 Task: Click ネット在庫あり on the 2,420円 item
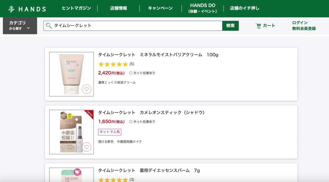coord(142,73)
